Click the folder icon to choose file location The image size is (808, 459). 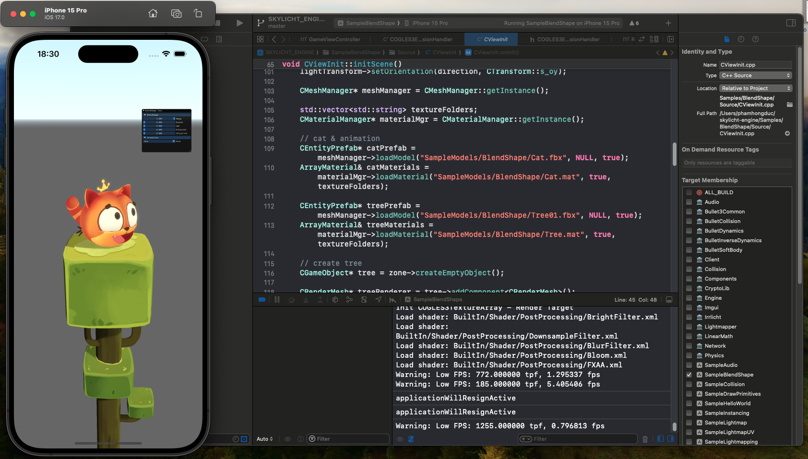coord(789,105)
